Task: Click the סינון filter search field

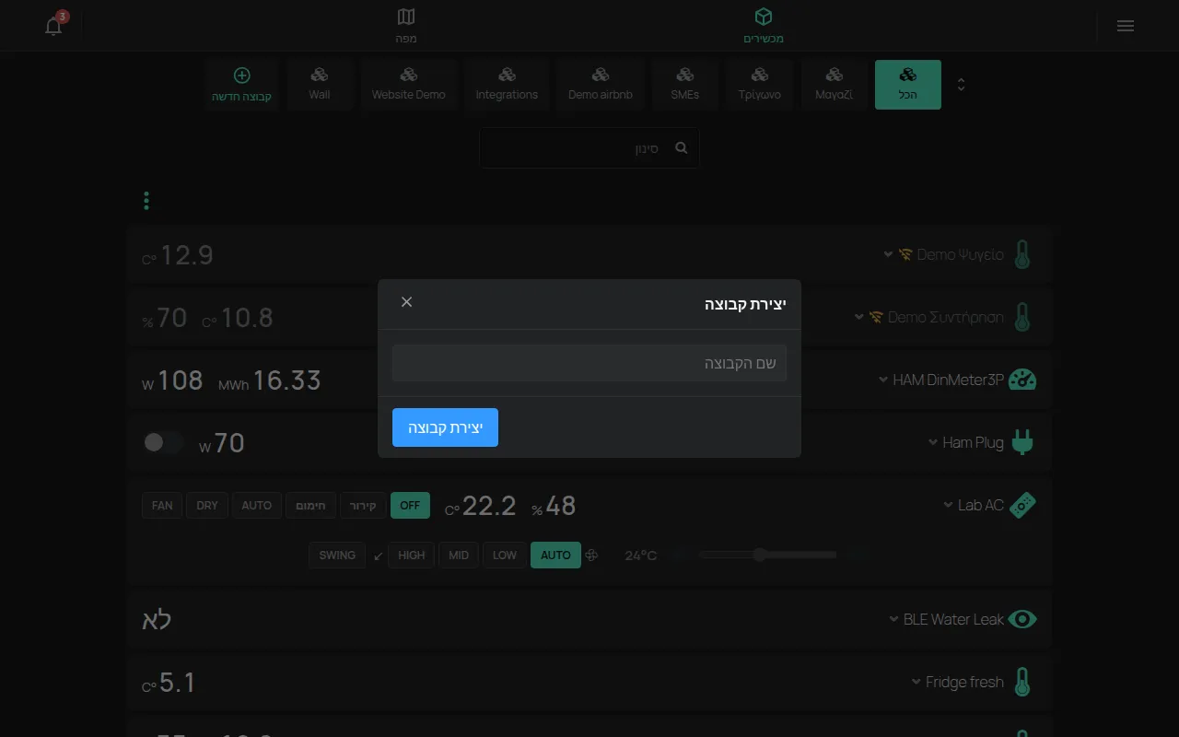Action: (x=589, y=147)
